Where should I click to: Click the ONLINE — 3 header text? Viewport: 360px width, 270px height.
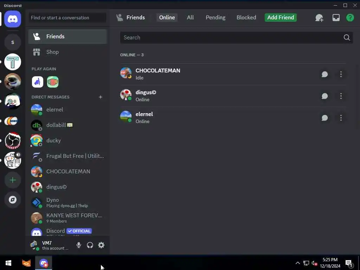tap(132, 55)
